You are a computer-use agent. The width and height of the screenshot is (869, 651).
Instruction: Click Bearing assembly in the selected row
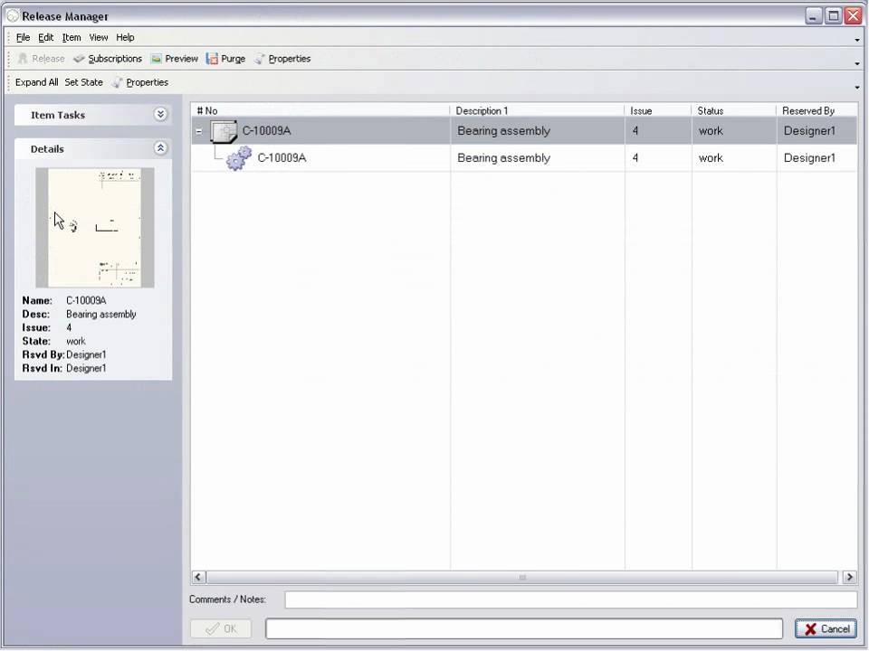point(504,131)
